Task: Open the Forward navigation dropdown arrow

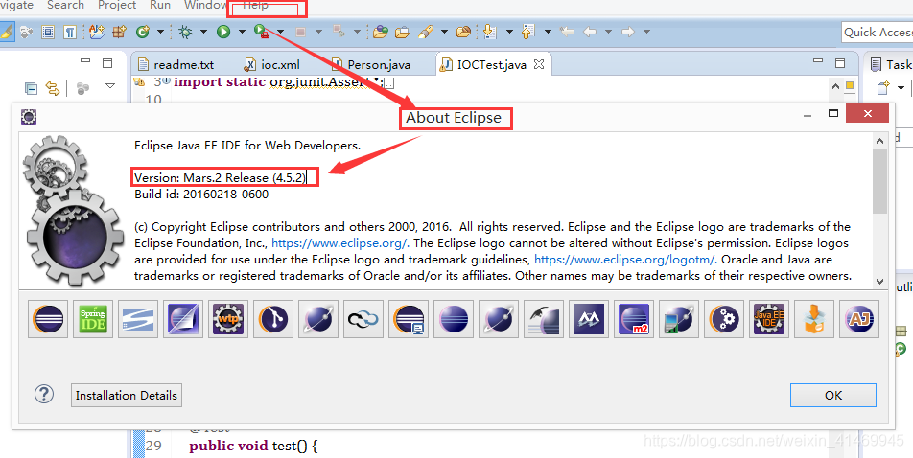Action: pyautogui.click(x=647, y=32)
